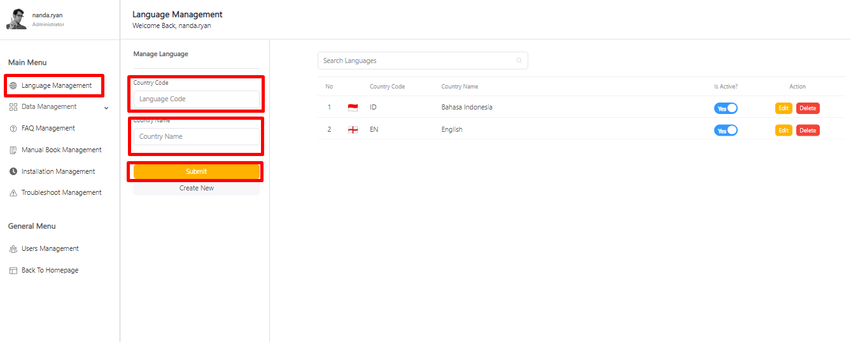The width and height of the screenshot is (851, 342).
Task: Delete the English language row
Action: (x=808, y=130)
